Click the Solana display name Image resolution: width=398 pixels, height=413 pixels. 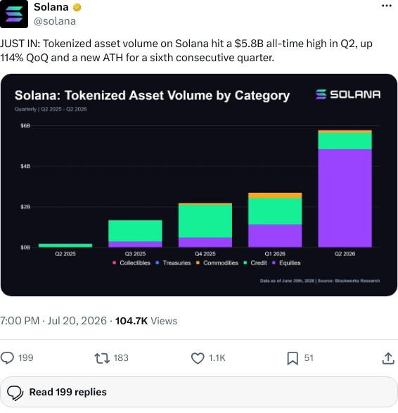51,7
